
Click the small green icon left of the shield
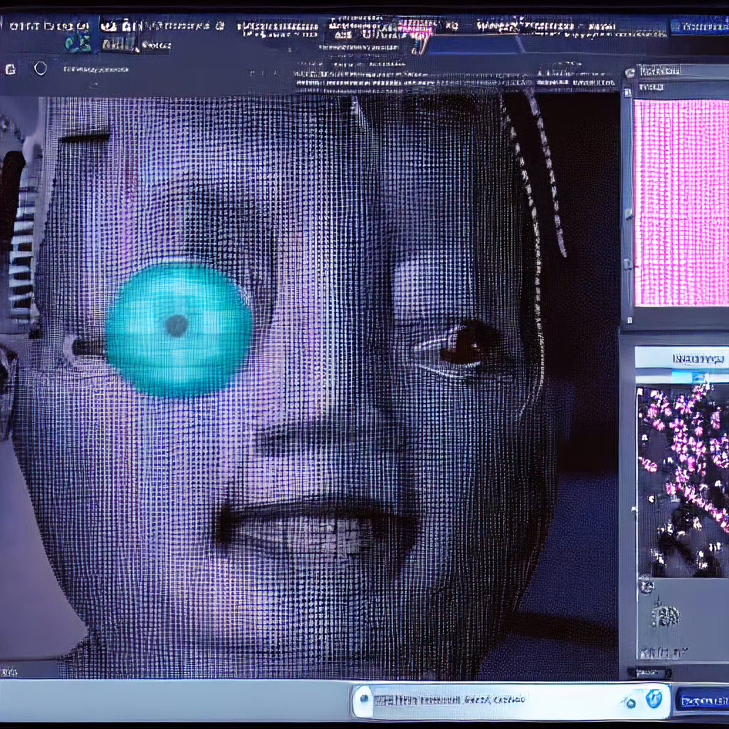pos(629,702)
